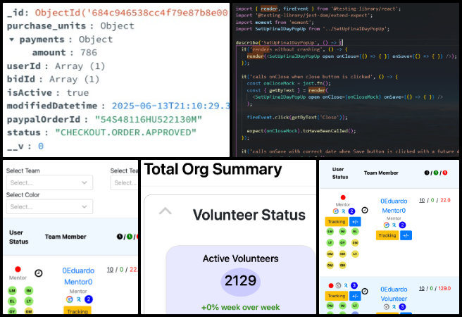Click Tracking button directly below Mentor0 name, right panel
462x317 pixels.
click(387, 235)
